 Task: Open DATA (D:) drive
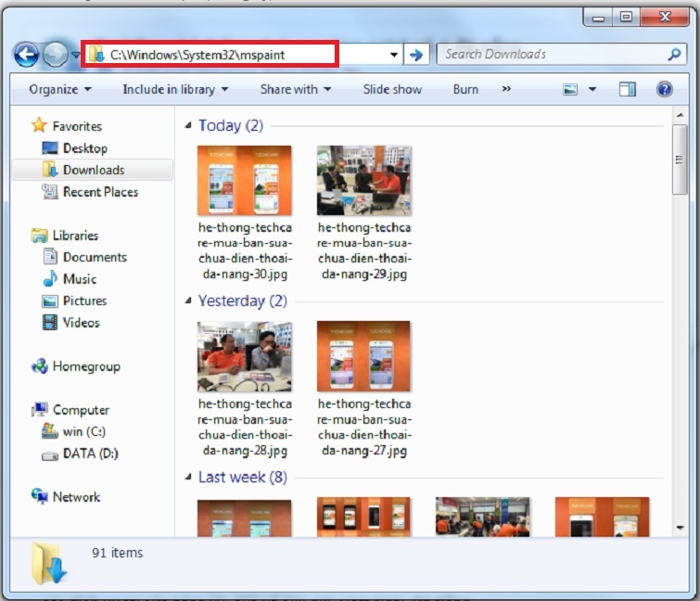pos(89,454)
